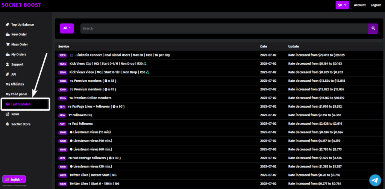Click the Account link
This screenshot has height=189, width=385.
359,5
